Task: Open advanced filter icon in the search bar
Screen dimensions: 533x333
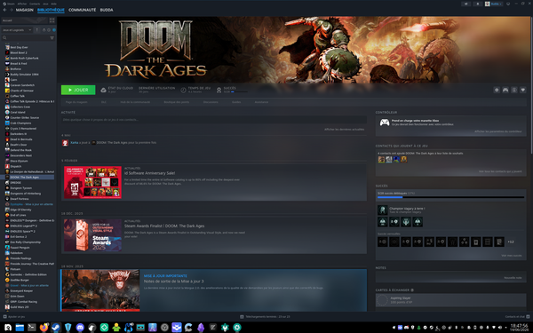Action: point(52,37)
